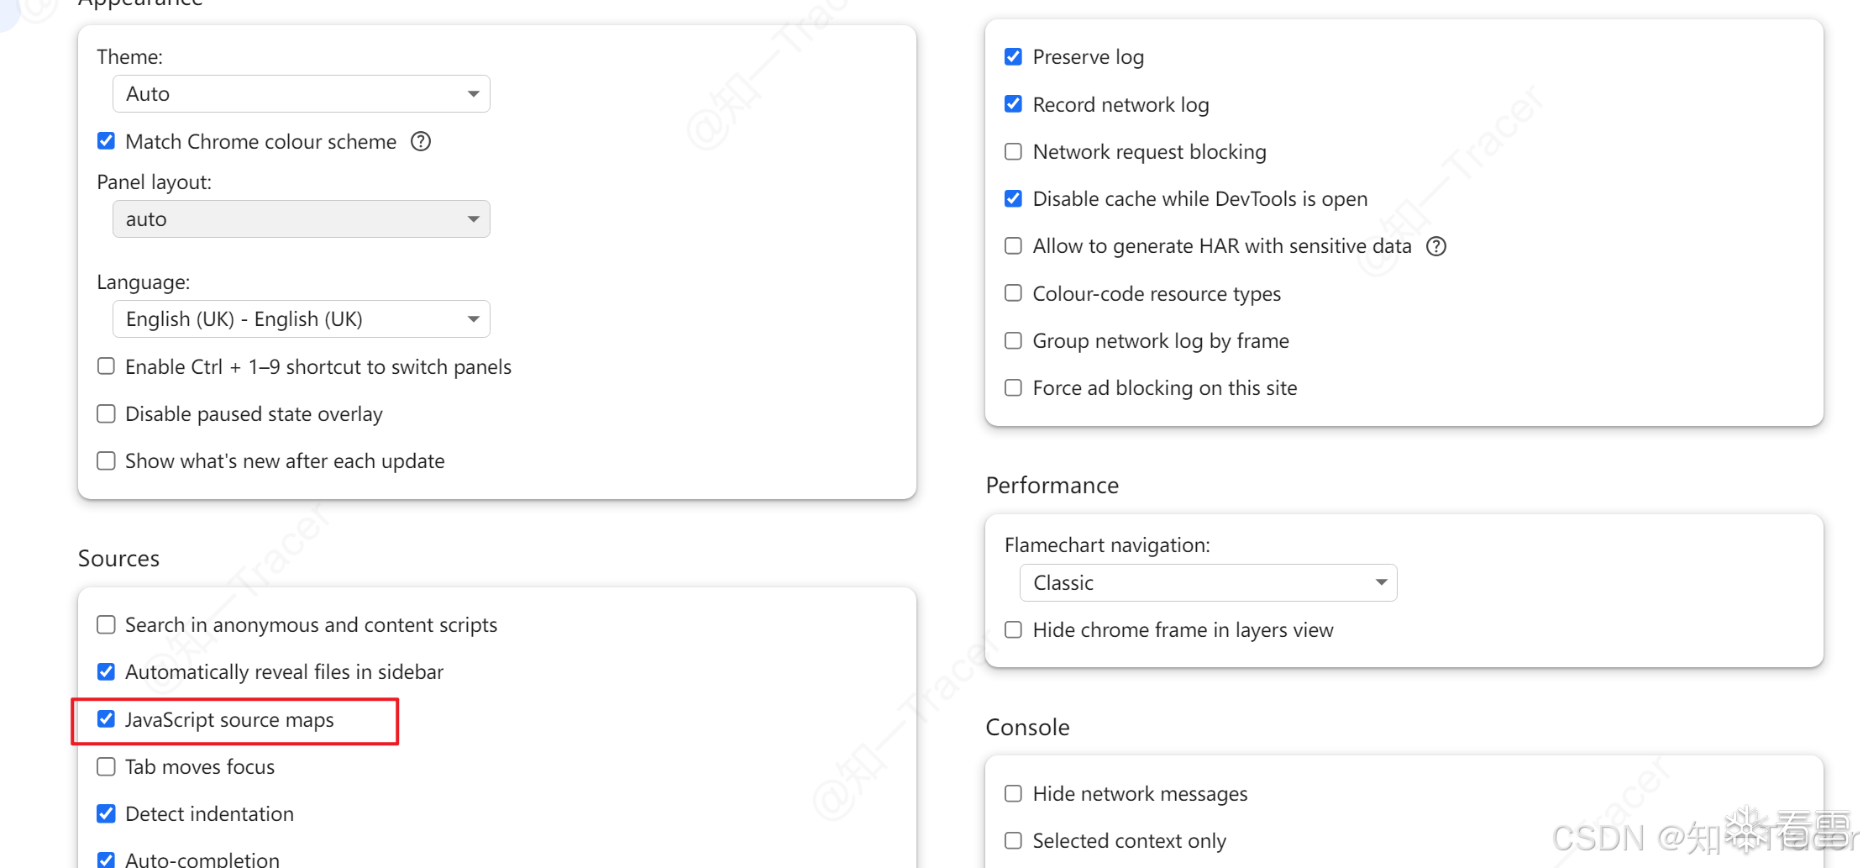Check Search in anonymous and content scripts
This screenshot has width=1863, height=868.
click(106, 625)
